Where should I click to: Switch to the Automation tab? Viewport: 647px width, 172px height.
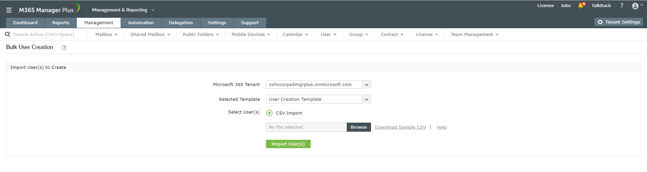pos(141,23)
